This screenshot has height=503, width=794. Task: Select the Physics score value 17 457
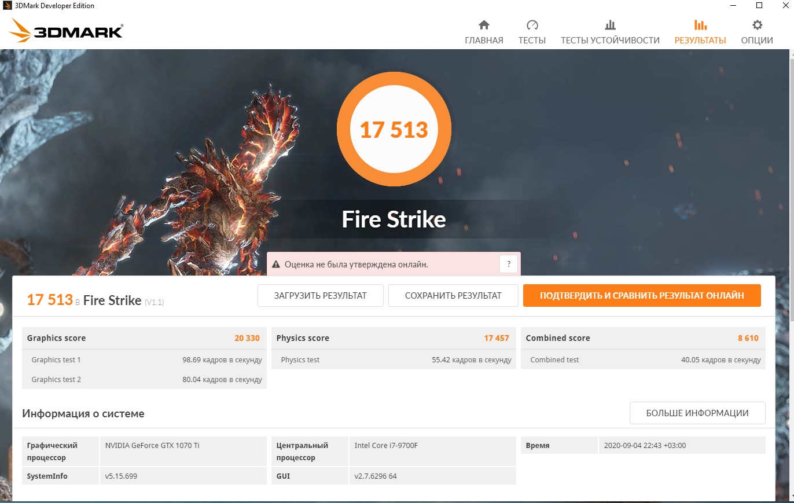(497, 338)
